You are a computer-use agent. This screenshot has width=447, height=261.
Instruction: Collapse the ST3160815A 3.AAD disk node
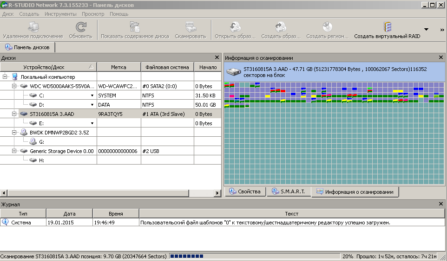point(13,114)
